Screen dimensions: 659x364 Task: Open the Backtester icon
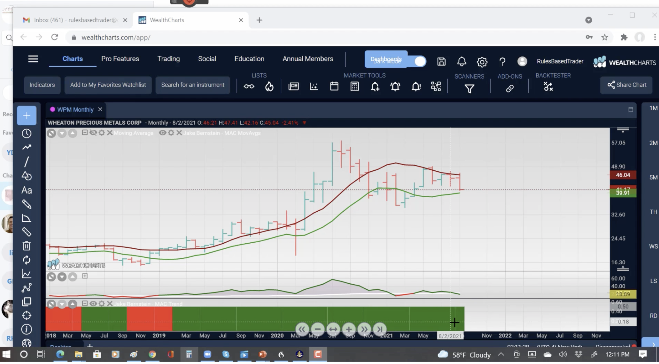pyautogui.click(x=548, y=87)
